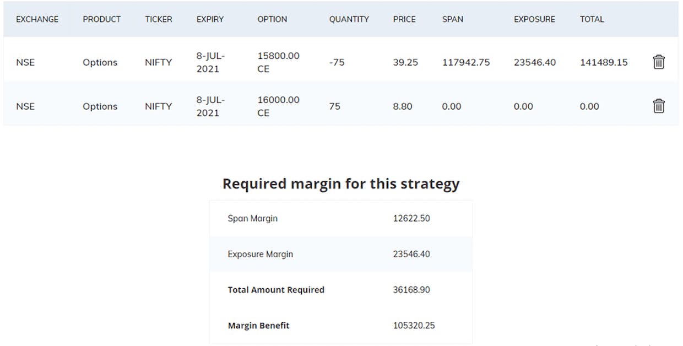The width and height of the screenshot is (683, 346).
Task: Click the QUANTITY column header
Action: pyautogui.click(x=349, y=19)
